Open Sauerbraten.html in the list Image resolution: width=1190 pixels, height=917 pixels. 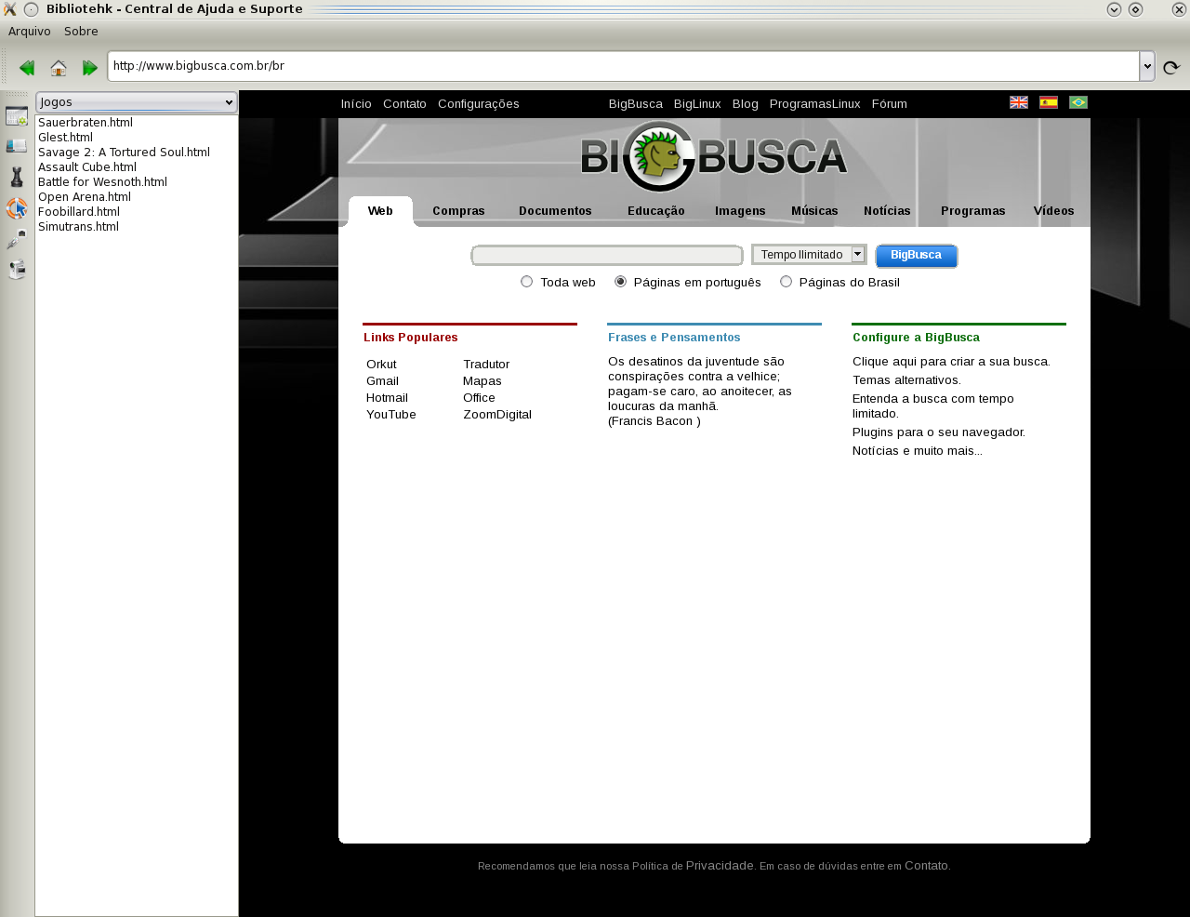point(86,123)
